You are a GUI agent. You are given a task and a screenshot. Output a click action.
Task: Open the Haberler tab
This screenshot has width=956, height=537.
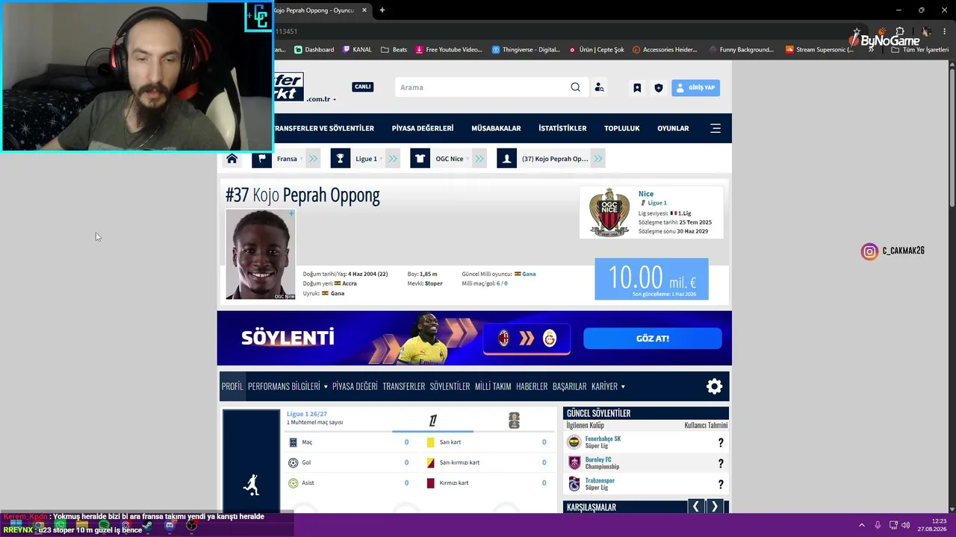[532, 386]
